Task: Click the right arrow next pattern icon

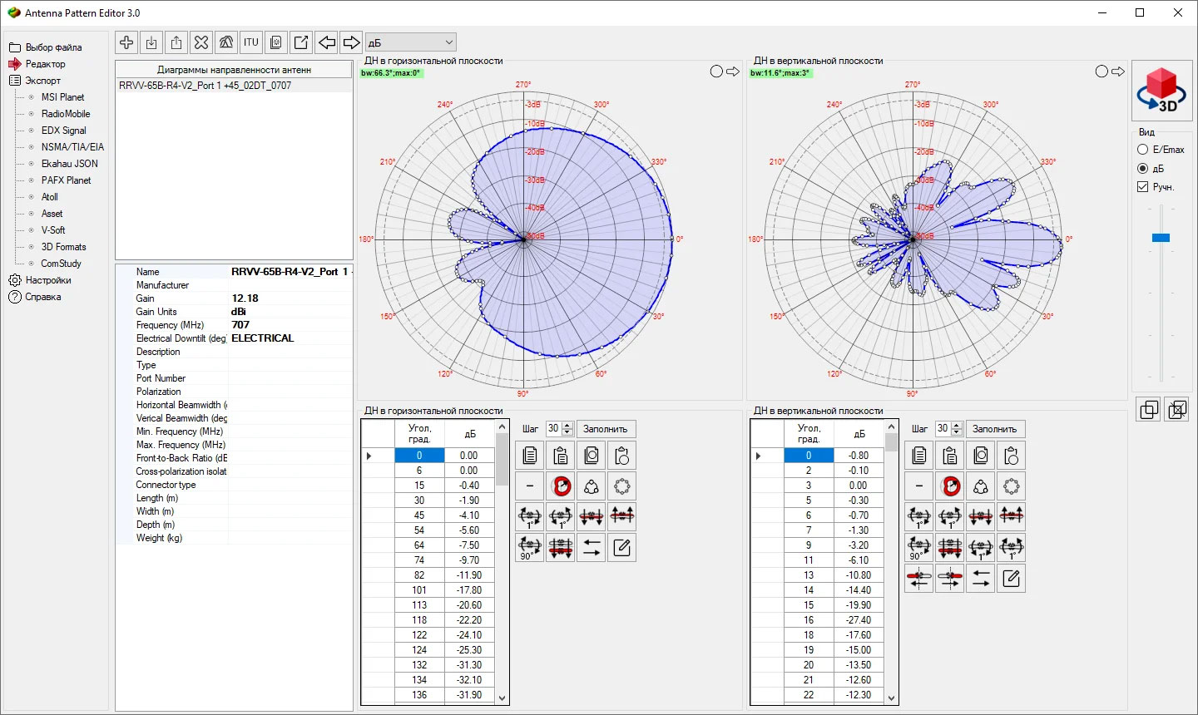Action: tap(352, 42)
